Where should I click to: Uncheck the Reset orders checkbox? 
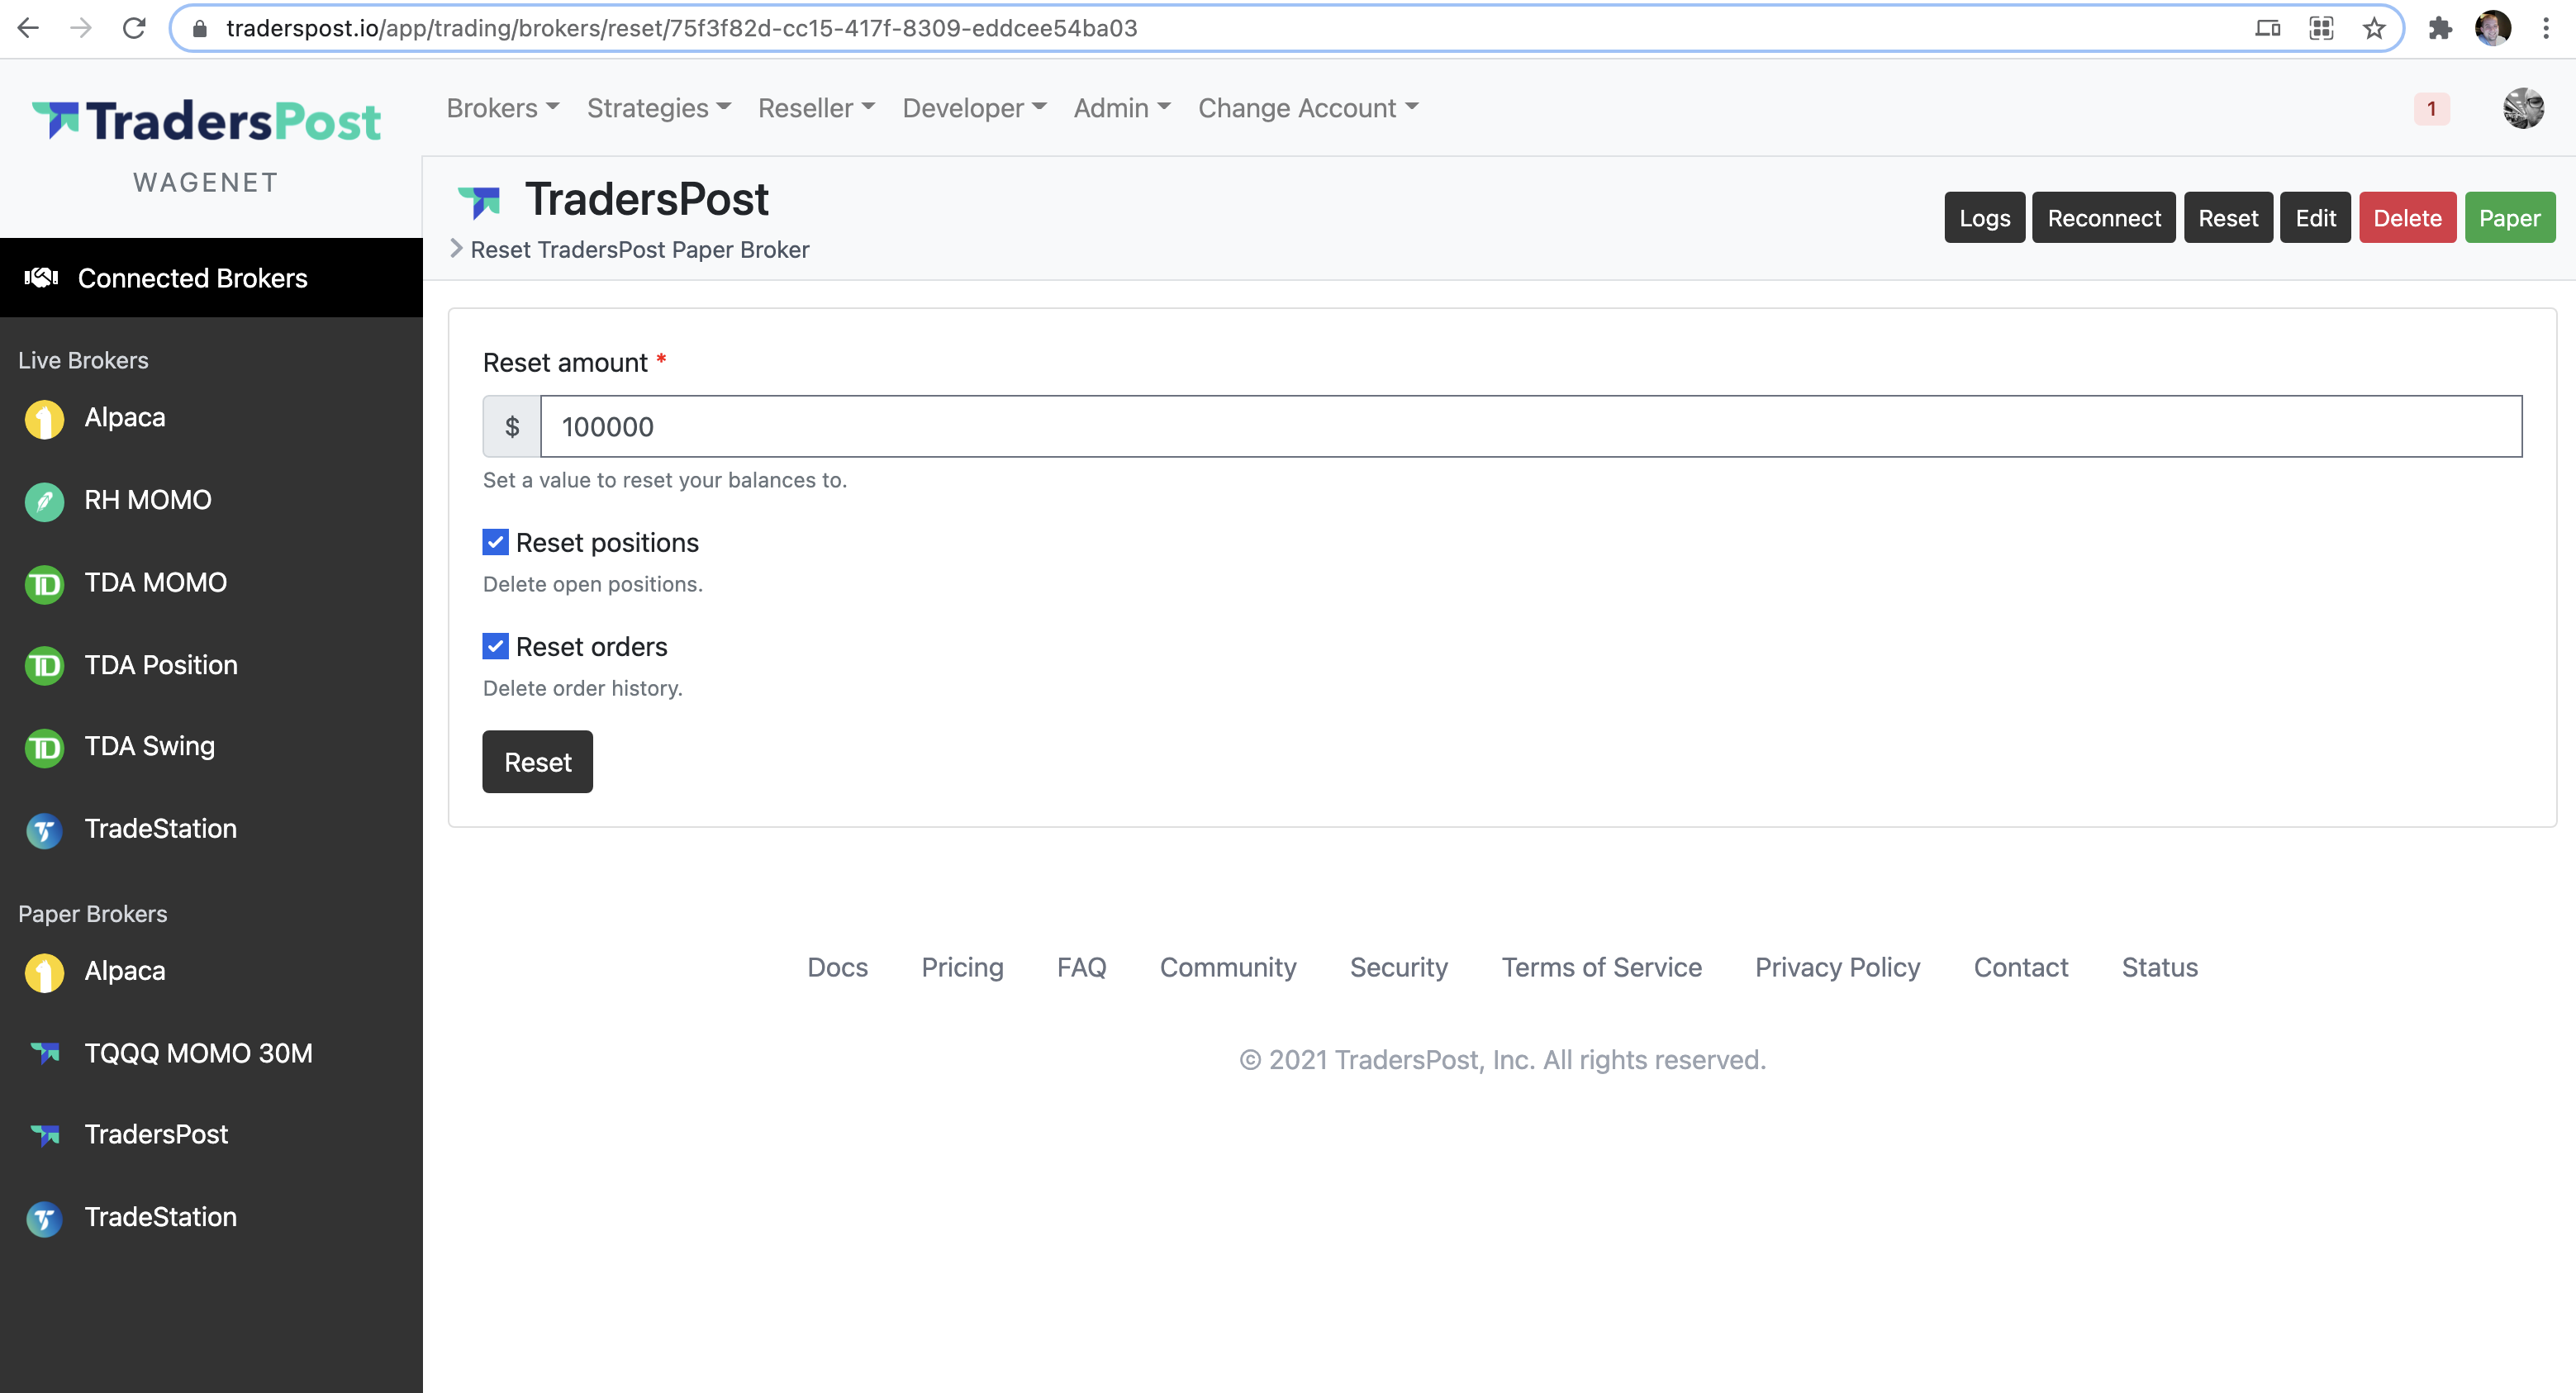click(495, 646)
